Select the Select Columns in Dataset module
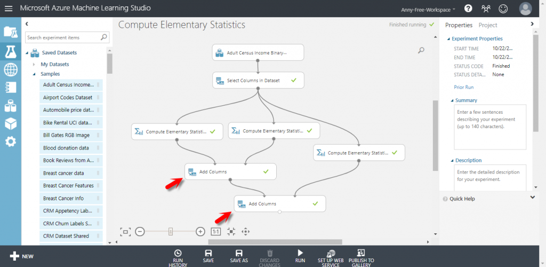 coord(258,80)
